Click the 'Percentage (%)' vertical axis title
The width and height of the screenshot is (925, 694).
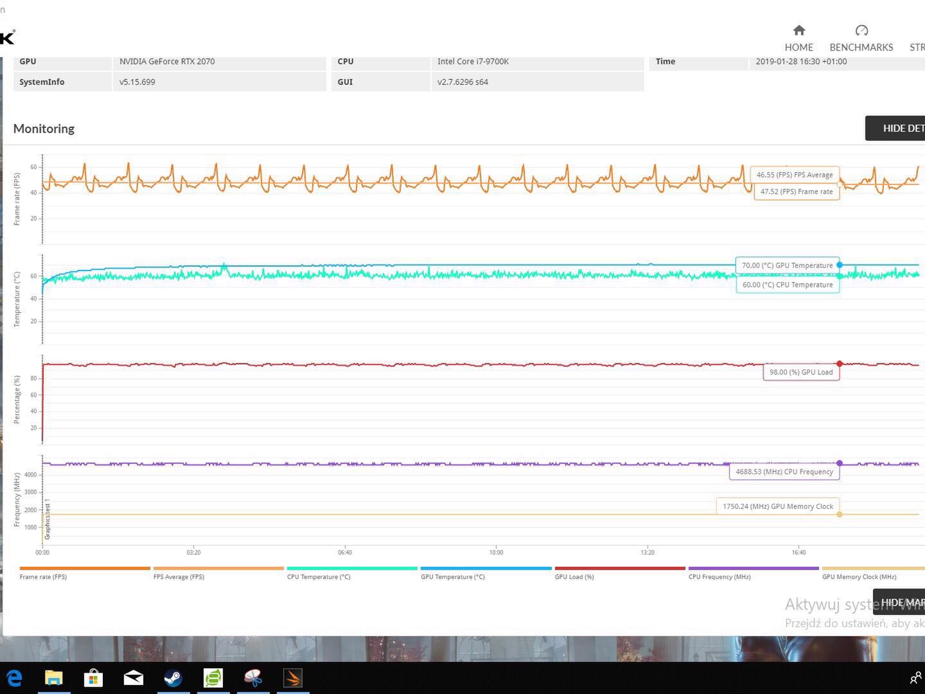pos(17,400)
